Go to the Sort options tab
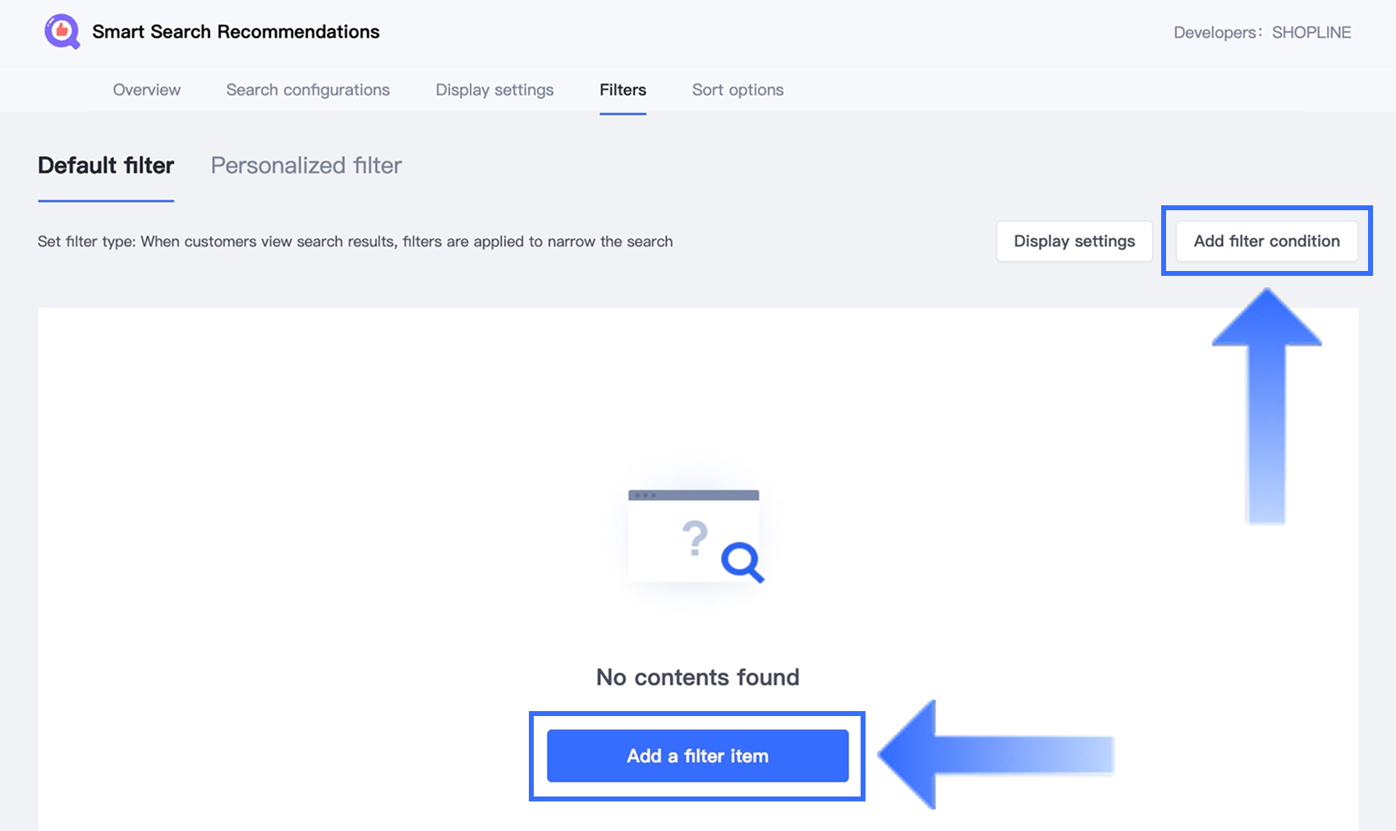This screenshot has height=831, width=1396. (737, 90)
